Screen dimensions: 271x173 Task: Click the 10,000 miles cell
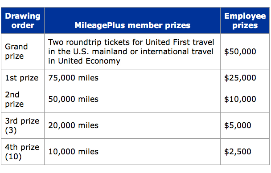click(x=132, y=152)
